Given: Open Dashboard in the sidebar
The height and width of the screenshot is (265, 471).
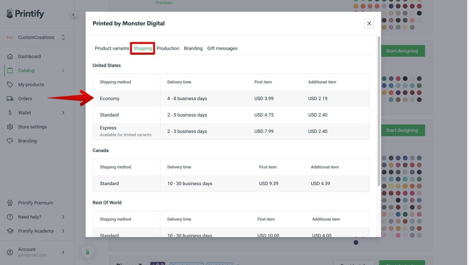Looking at the screenshot, I should (x=29, y=56).
